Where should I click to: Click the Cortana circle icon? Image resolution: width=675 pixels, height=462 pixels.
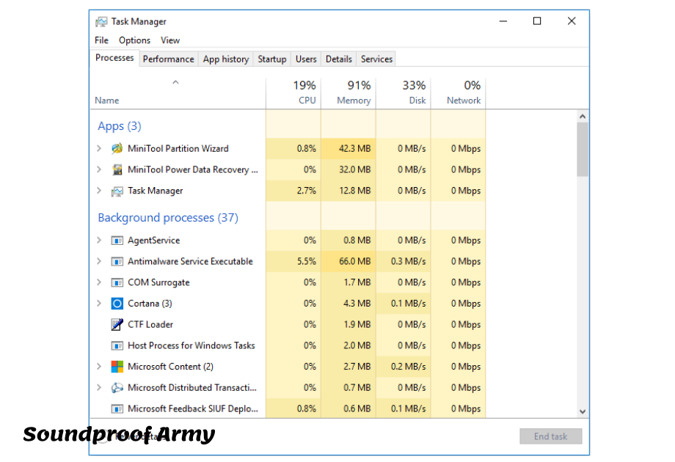tap(117, 304)
